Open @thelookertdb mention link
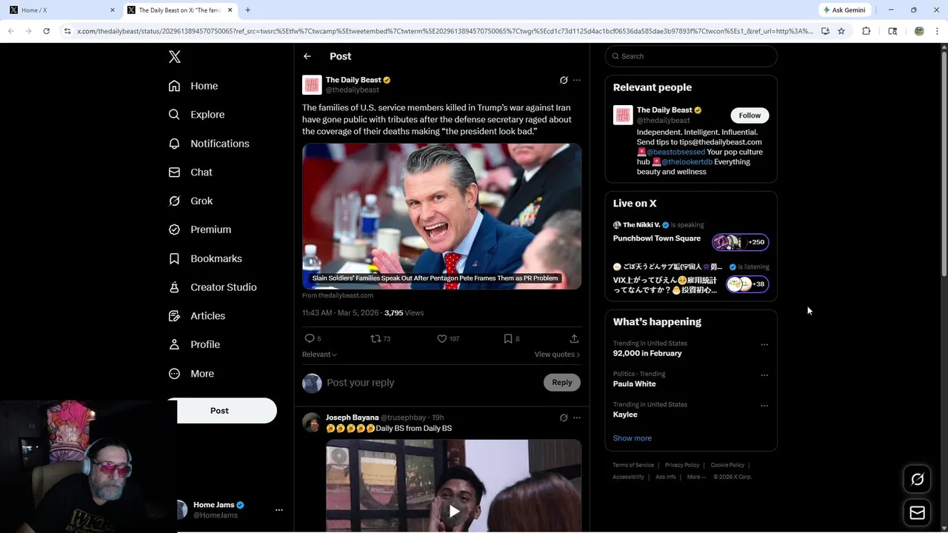This screenshot has width=948, height=533. point(687,161)
